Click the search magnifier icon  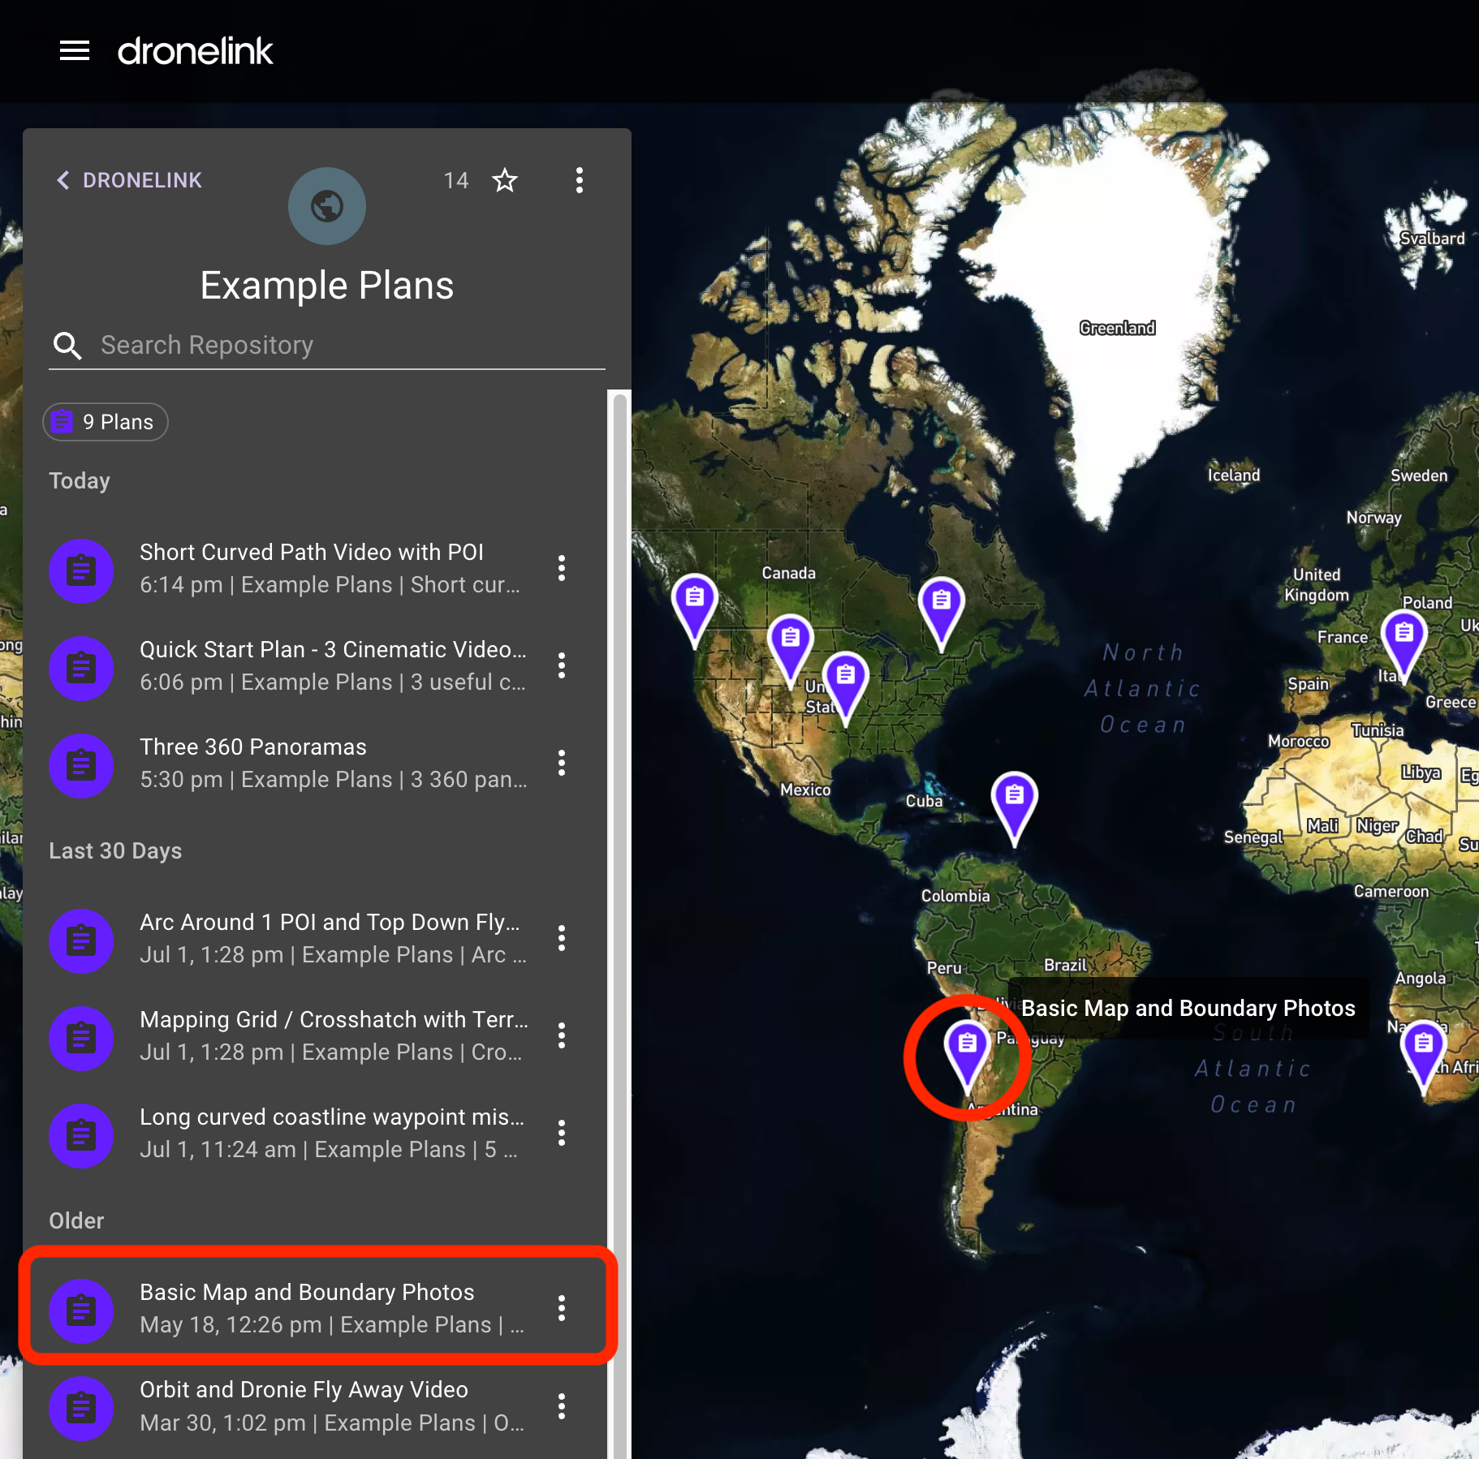pyautogui.click(x=67, y=346)
